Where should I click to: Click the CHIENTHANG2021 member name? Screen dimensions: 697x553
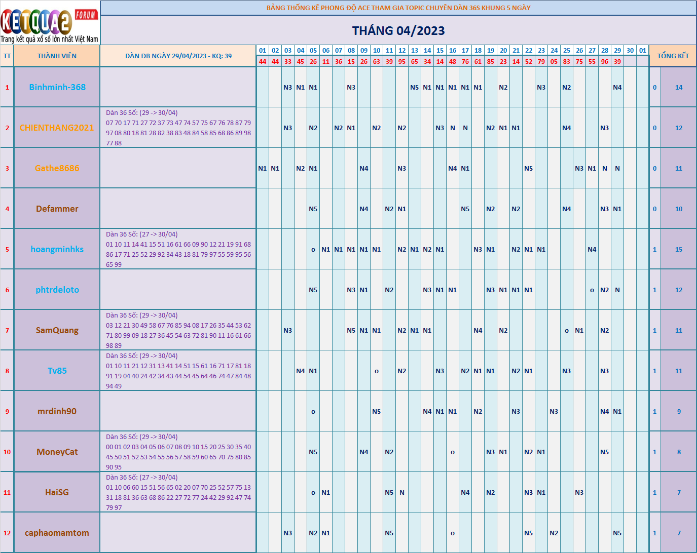pos(57,128)
